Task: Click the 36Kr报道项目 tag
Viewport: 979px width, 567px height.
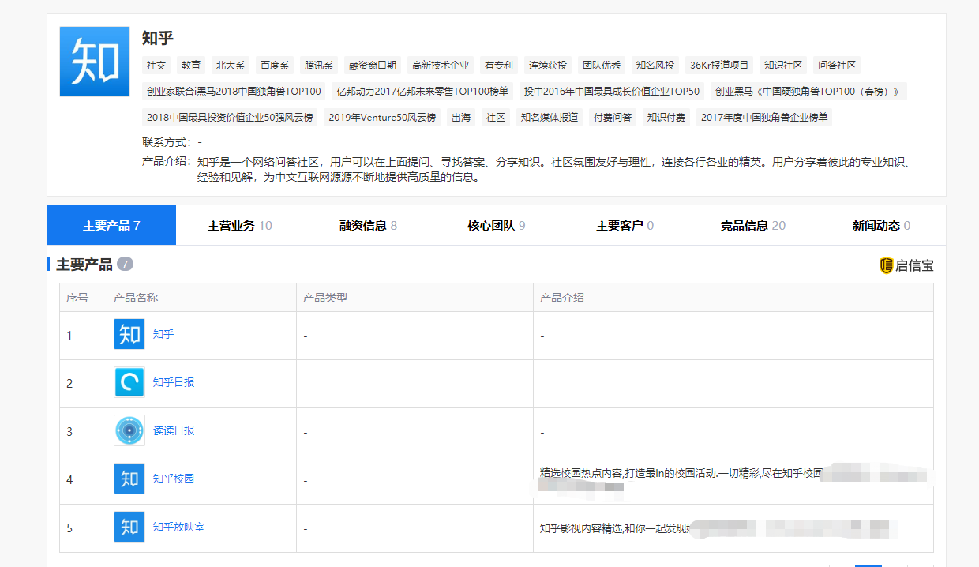Action: tap(719, 66)
